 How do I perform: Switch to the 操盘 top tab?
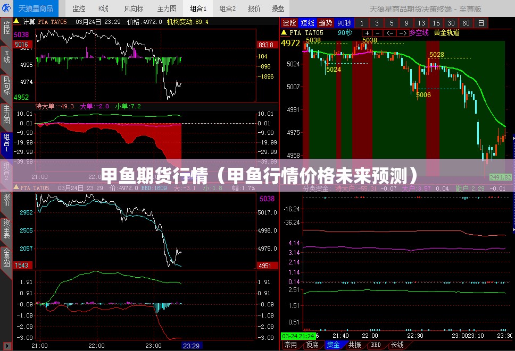(x=278, y=8)
